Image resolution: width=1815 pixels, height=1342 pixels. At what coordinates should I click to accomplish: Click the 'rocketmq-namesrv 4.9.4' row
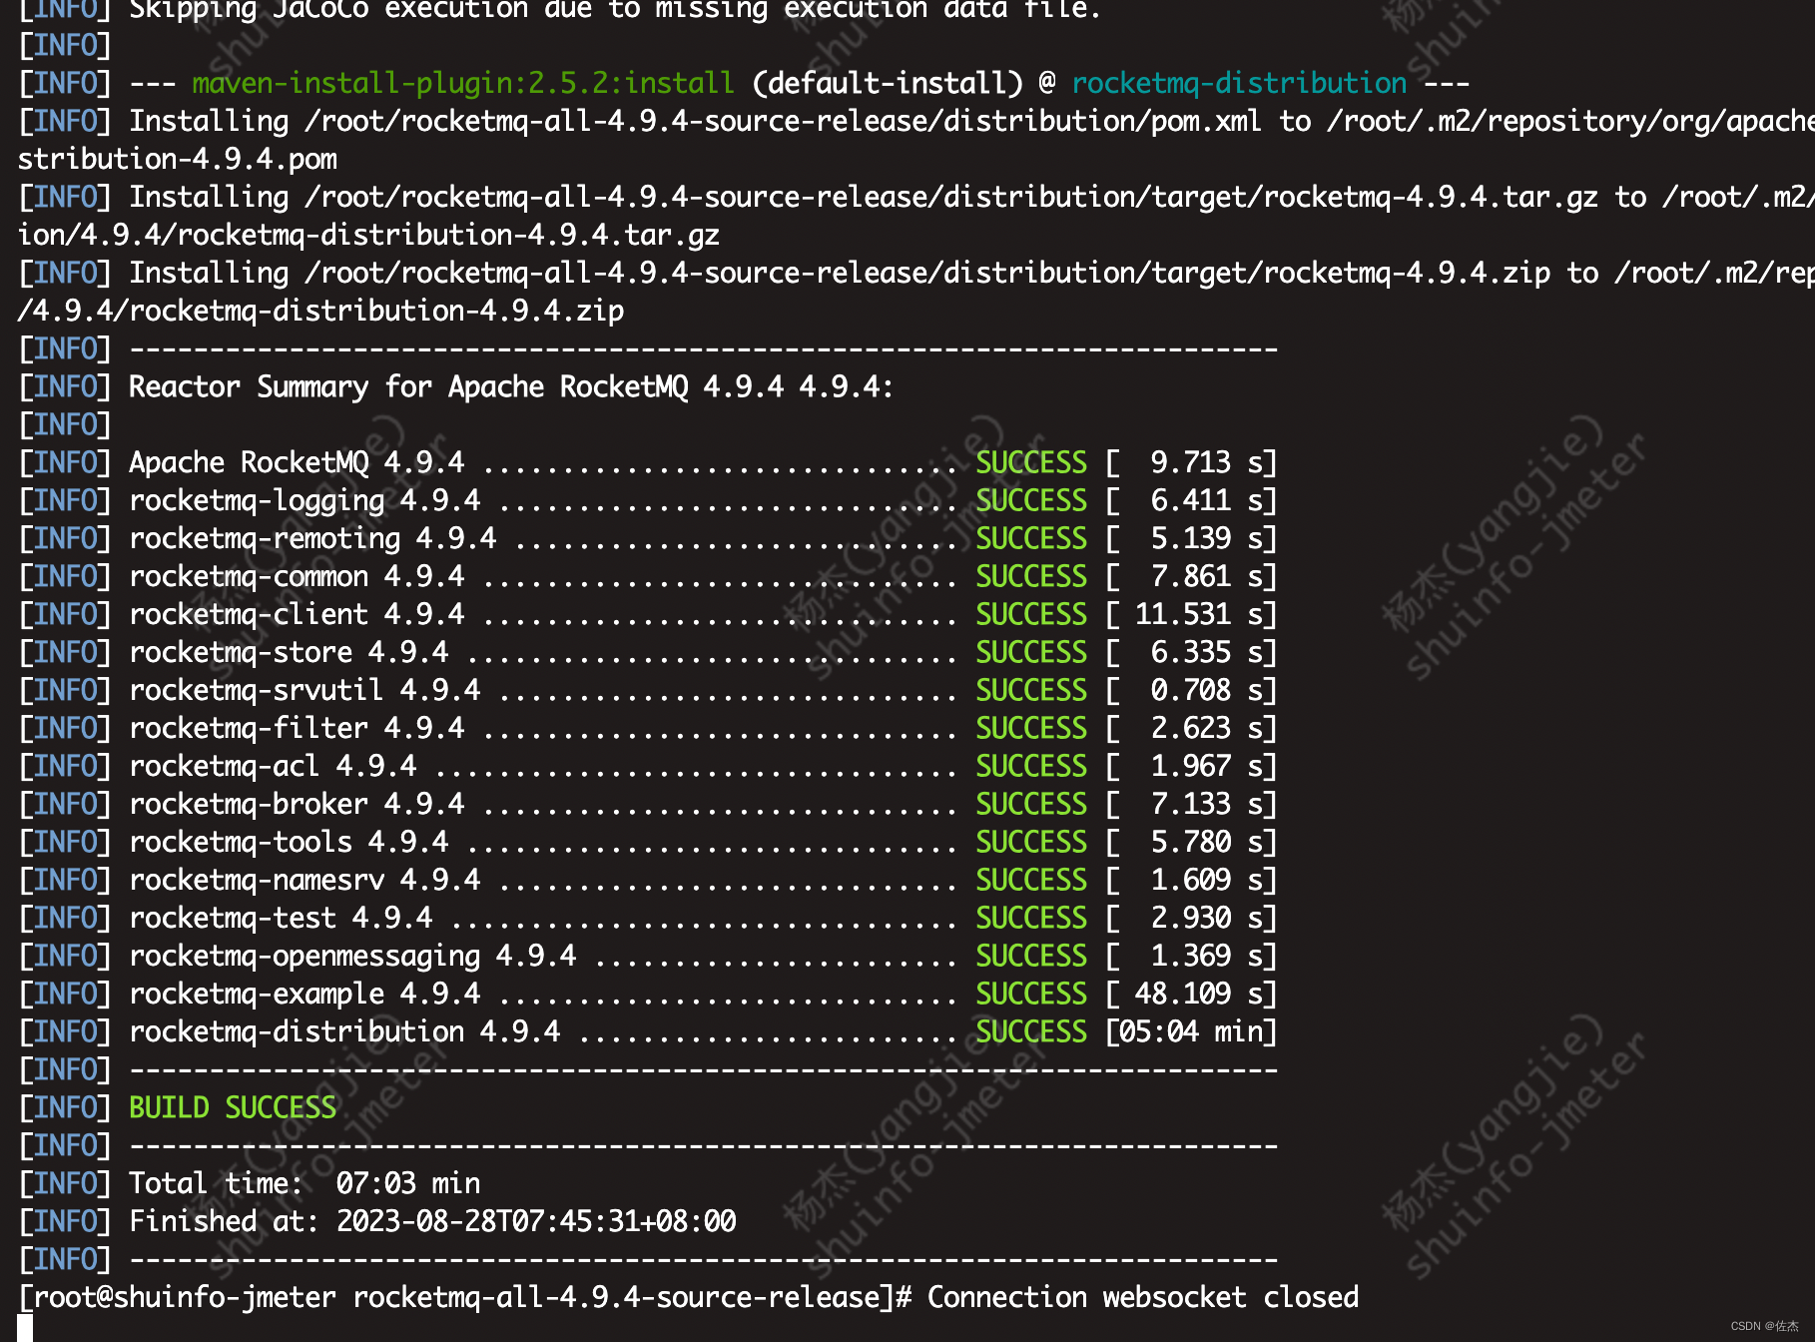(649, 880)
